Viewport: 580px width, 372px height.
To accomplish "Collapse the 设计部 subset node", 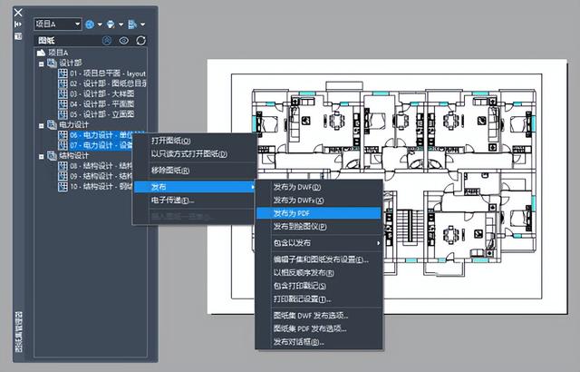I will tap(41, 64).
